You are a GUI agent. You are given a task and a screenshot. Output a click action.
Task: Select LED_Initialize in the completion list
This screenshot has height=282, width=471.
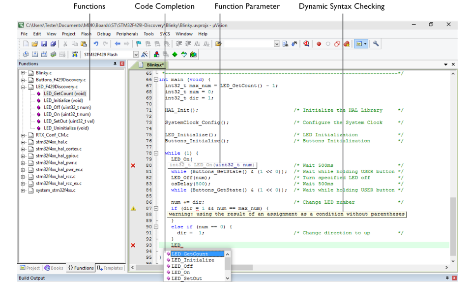click(x=192, y=260)
